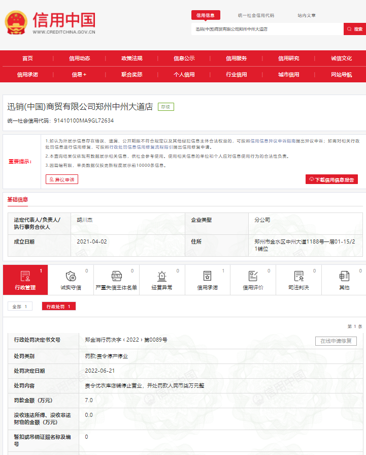Click the 下载信用信息报告 button

(x=331, y=179)
